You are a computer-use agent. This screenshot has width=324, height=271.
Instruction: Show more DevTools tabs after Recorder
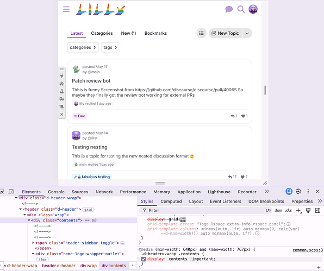coord(267,192)
